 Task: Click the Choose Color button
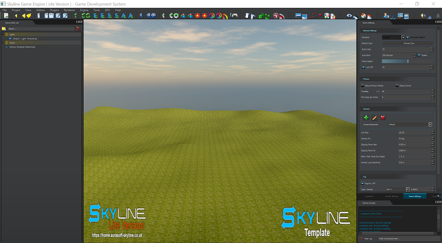[x=408, y=43]
